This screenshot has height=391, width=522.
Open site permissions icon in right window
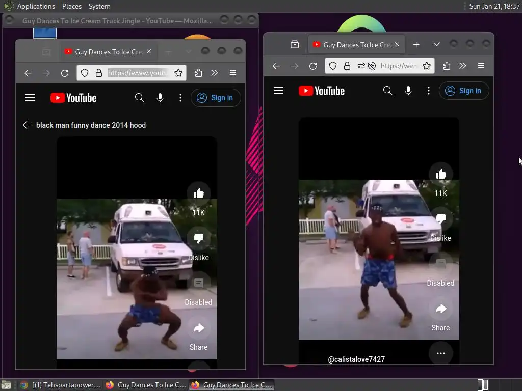[361, 66]
